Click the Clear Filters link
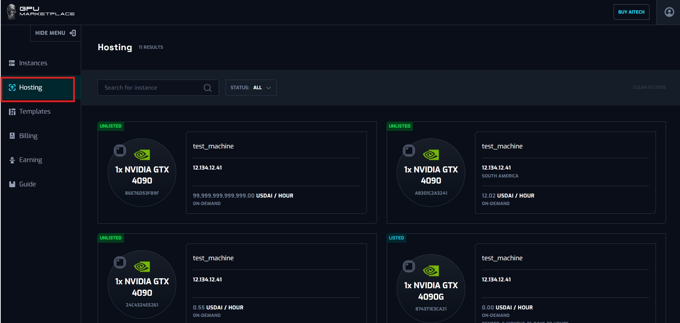This screenshot has height=323, width=680. 649,87
